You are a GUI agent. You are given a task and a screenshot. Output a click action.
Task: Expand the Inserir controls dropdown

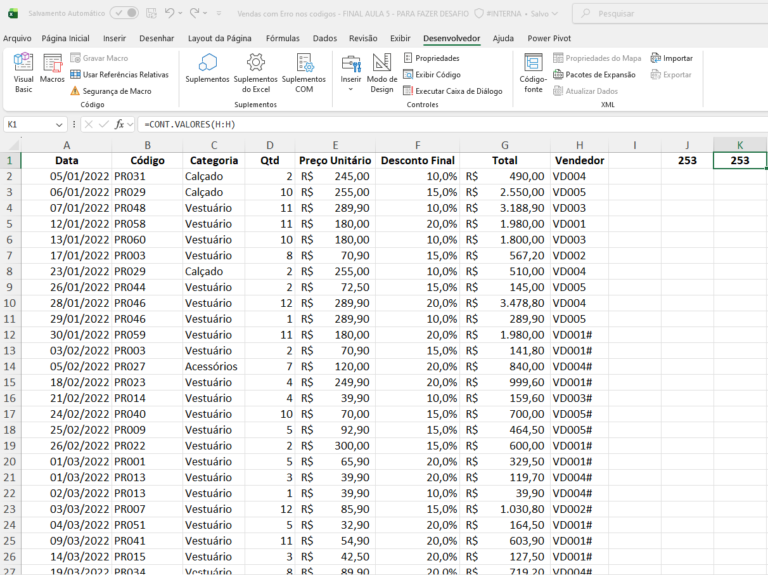(350, 89)
